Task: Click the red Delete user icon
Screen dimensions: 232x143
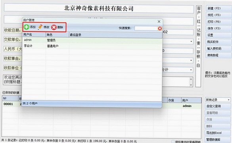Action: click(x=54, y=27)
